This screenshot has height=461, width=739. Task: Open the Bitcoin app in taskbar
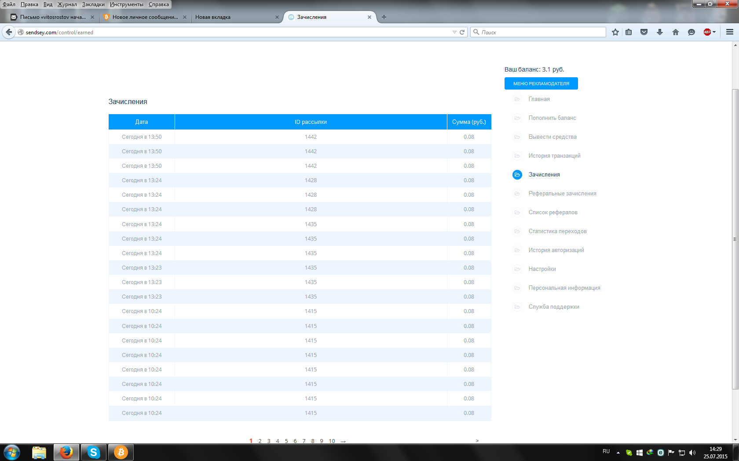point(121,452)
